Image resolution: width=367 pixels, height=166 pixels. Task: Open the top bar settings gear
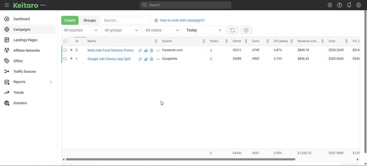tap(330, 5)
